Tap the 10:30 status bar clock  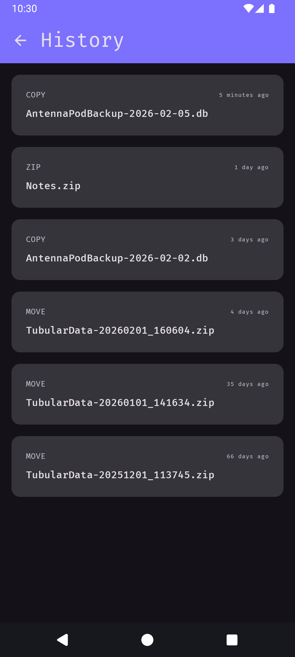coord(24,8)
